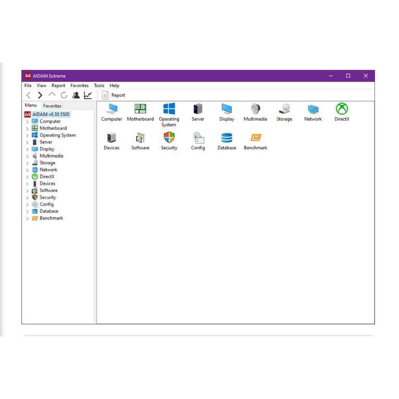Expand the Devices tree node arrow
399x399 pixels.
click(x=27, y=184)
